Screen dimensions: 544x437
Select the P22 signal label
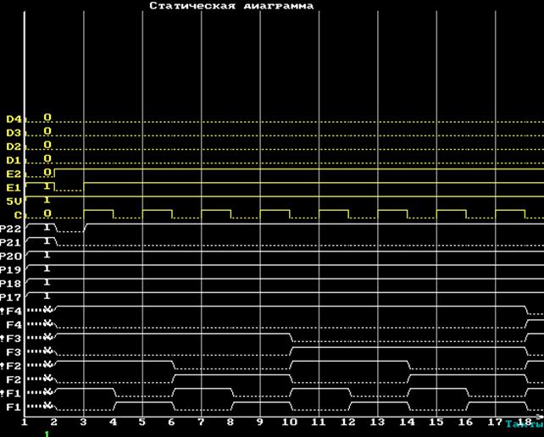pyautogui.click(x=10, y=229)
